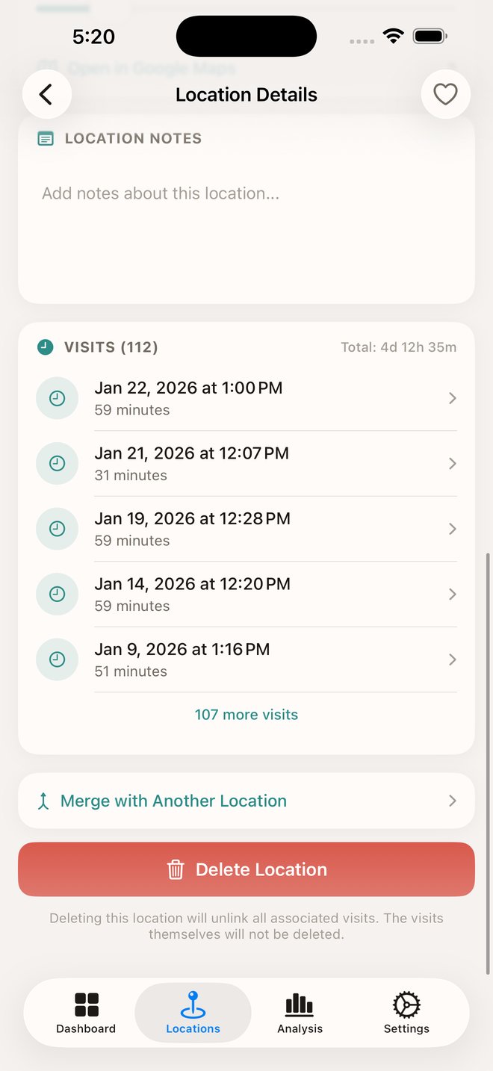The width and height of the screenshot is (493, 1071).
Task: Expand the Jan 14 visit with its chevron
Action: 452,594
